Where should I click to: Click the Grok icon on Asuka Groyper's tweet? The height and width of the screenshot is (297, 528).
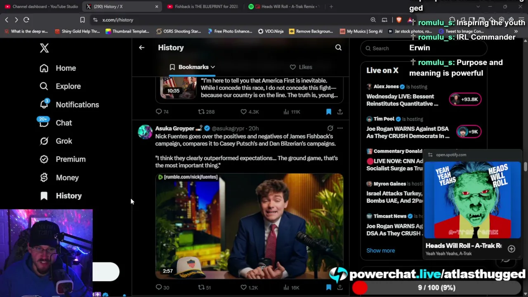coord(330,128)
